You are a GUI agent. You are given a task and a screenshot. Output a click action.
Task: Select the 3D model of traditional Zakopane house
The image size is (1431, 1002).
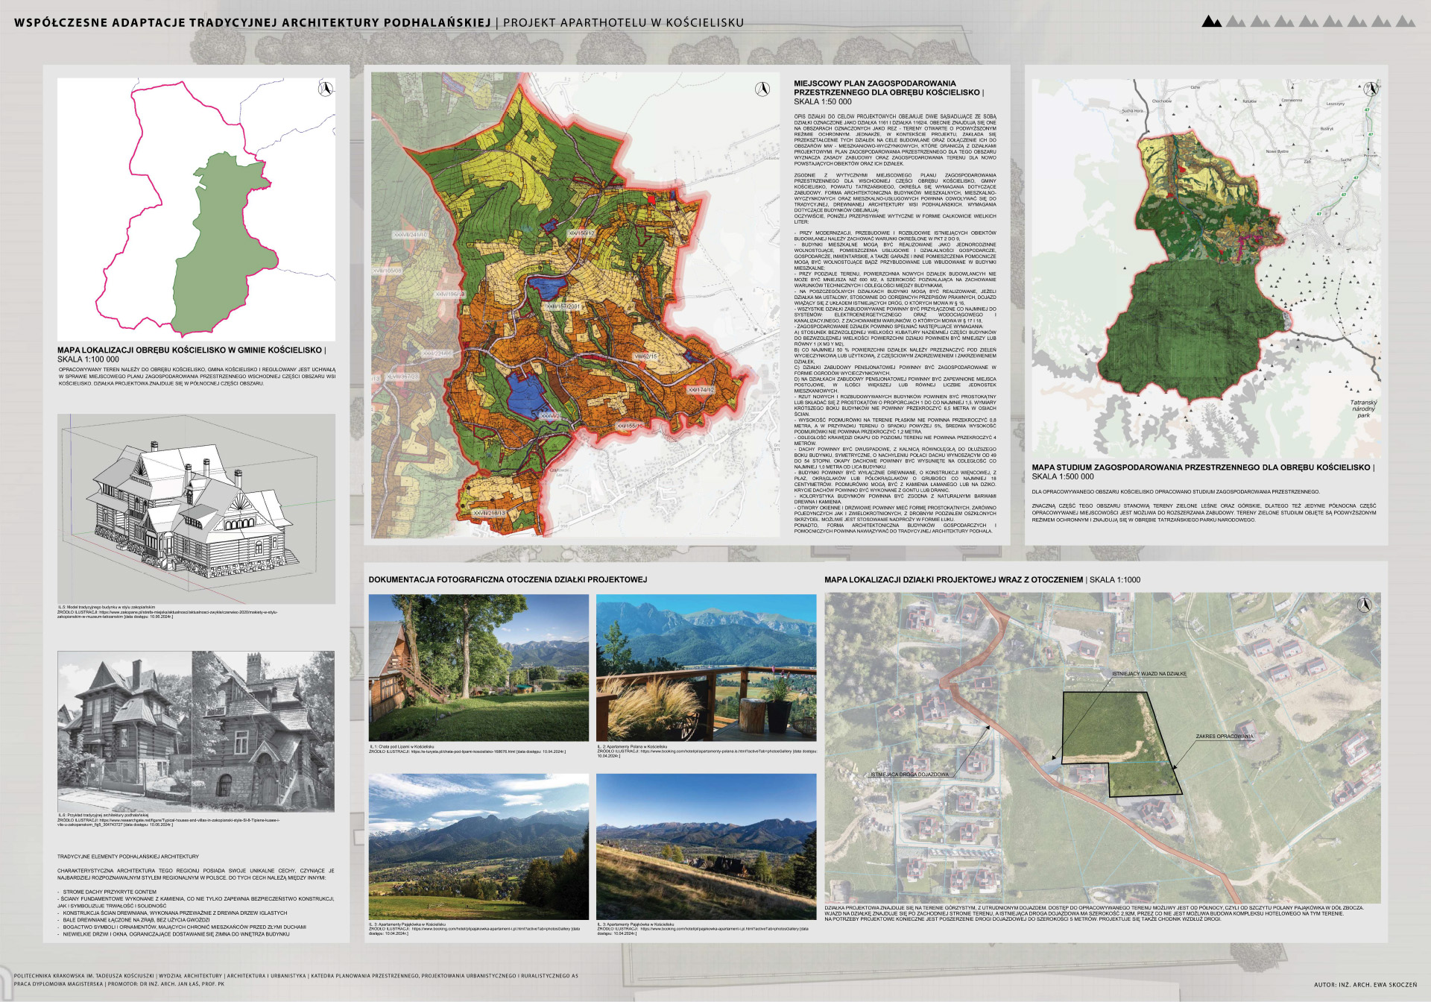click(196, 509)
